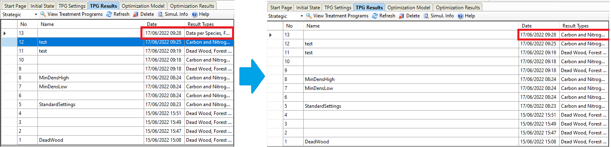Open Optimization Results tab in right window
The image size is (611, 147).
(458, 8)
